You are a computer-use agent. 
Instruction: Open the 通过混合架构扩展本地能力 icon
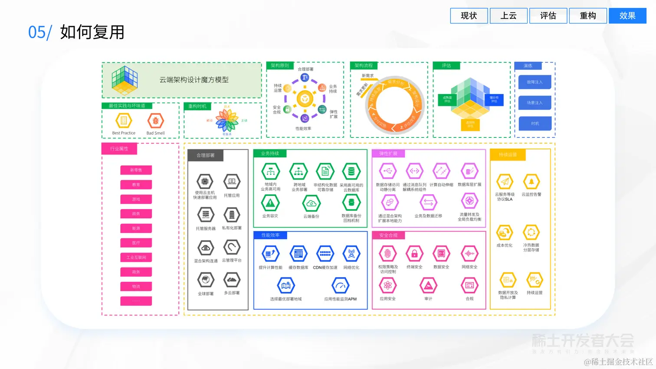click(x=390, y=202)
